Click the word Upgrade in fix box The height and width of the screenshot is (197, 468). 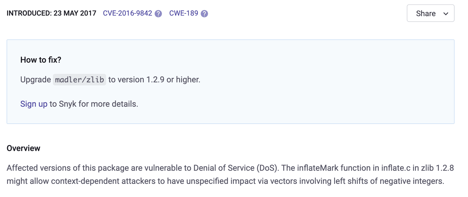pos(36,80)
